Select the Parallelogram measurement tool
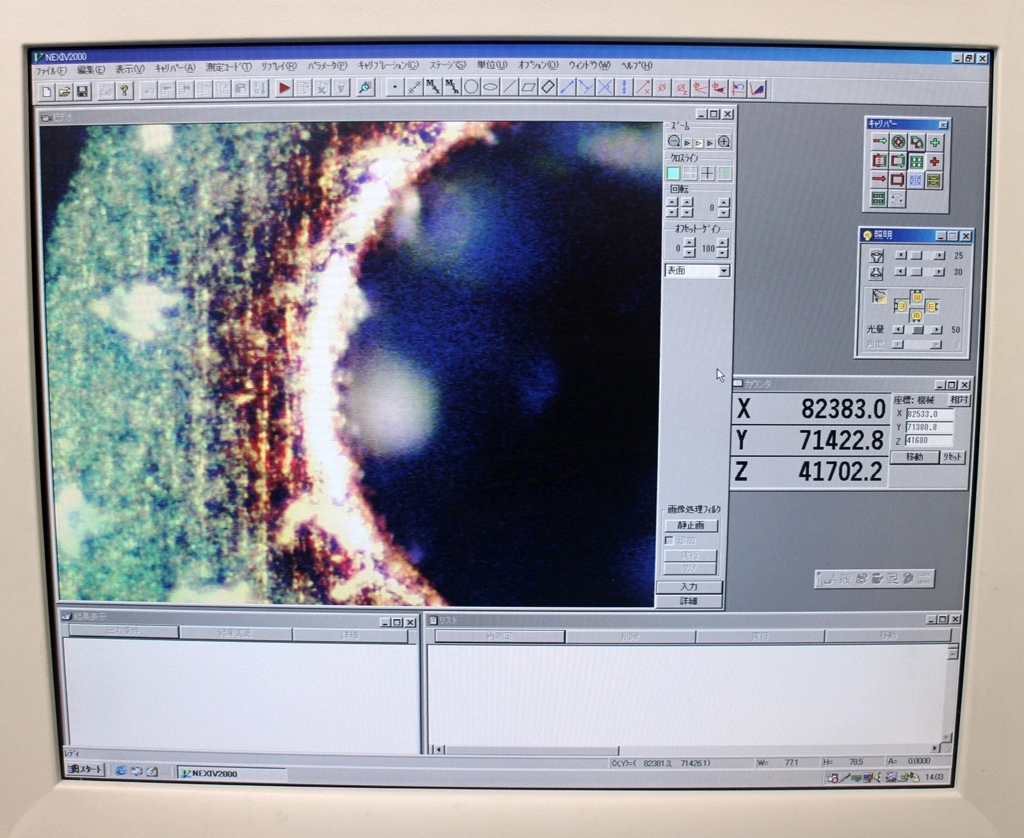1024x838 pixels. click(529, 86)
